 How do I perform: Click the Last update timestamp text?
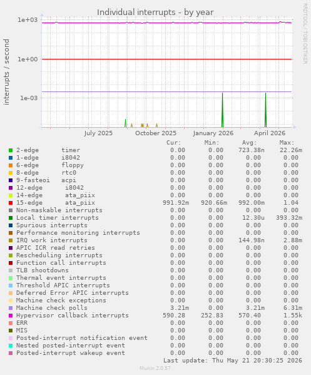click(233, 361)
